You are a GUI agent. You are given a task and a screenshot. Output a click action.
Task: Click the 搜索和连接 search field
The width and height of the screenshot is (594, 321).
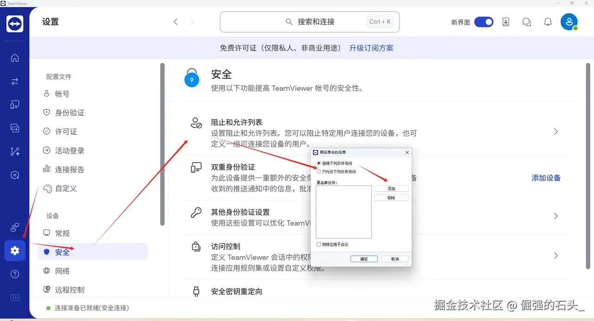[x=310, y=22]
